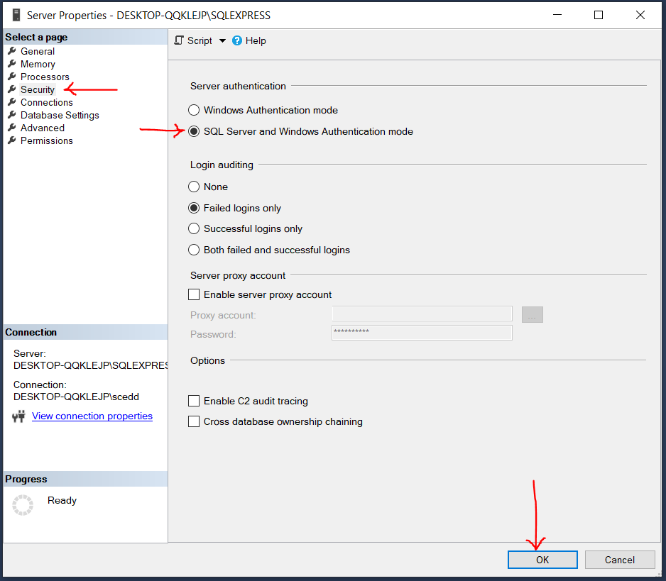This screenshot has height=581, width=666.
Task: Open Help from the toolbar
Action: pos(256,40)
